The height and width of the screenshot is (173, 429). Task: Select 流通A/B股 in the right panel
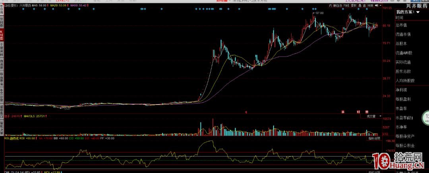404,53
